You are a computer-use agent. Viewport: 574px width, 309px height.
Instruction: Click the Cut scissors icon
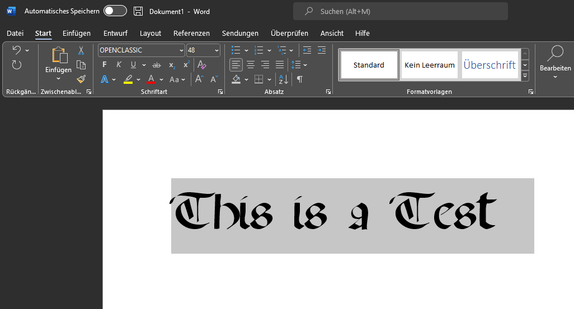click(81, 50)
